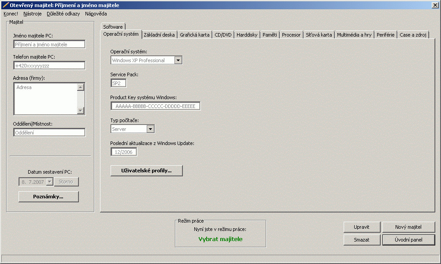The width and height of the screenshot is (441, 264).
Task: Click the address box scroll down arrow
Action: click(81, 110)
